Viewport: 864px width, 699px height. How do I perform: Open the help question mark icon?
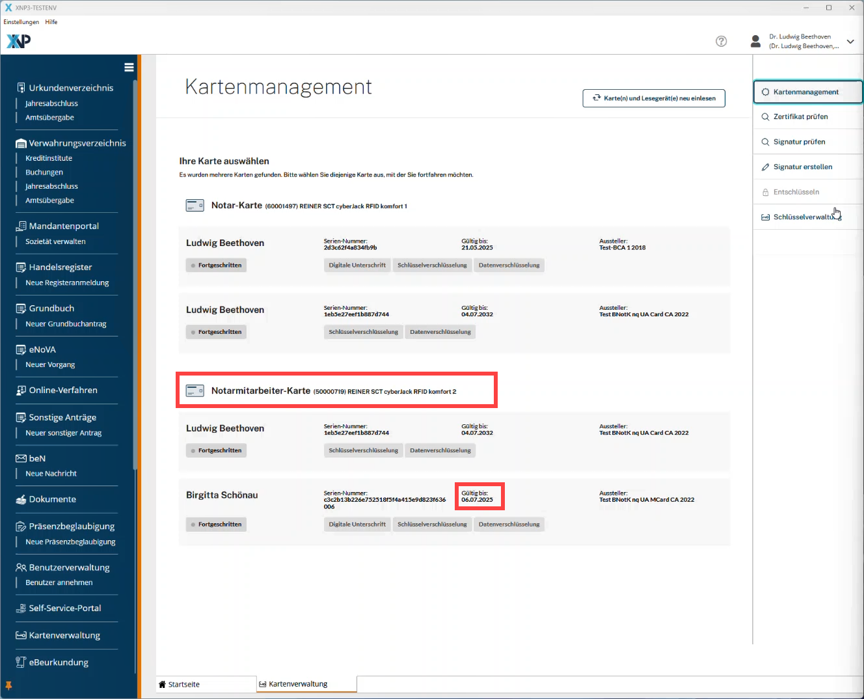pyautogui.click(x=721, y=41)
